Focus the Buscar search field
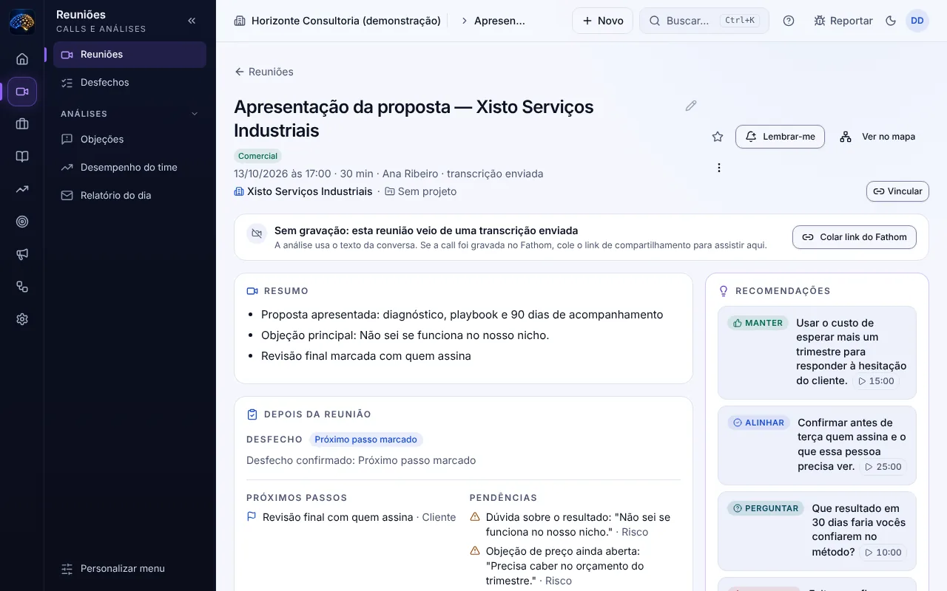Viewport: 947px width, 591px height. click(x=704, y=21)
